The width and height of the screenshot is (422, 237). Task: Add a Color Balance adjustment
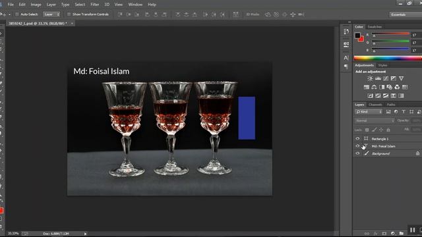[x=374, y=87]
